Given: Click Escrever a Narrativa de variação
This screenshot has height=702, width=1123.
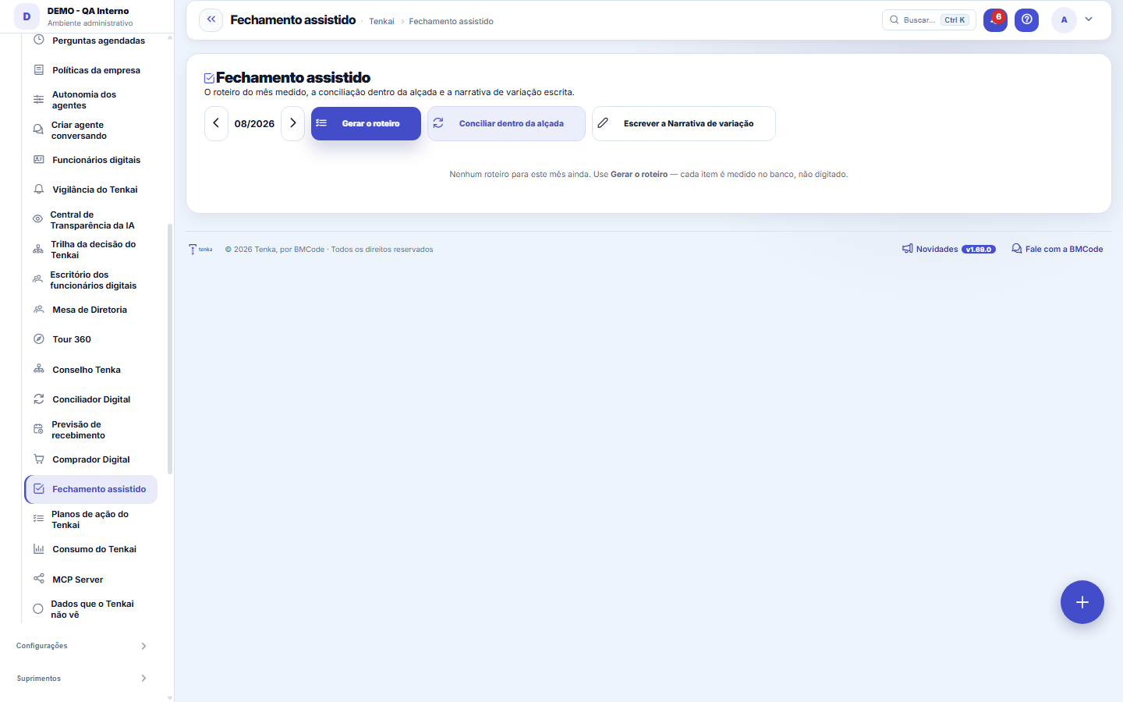Looking at the screenshot, I should [x=683, y=123].
